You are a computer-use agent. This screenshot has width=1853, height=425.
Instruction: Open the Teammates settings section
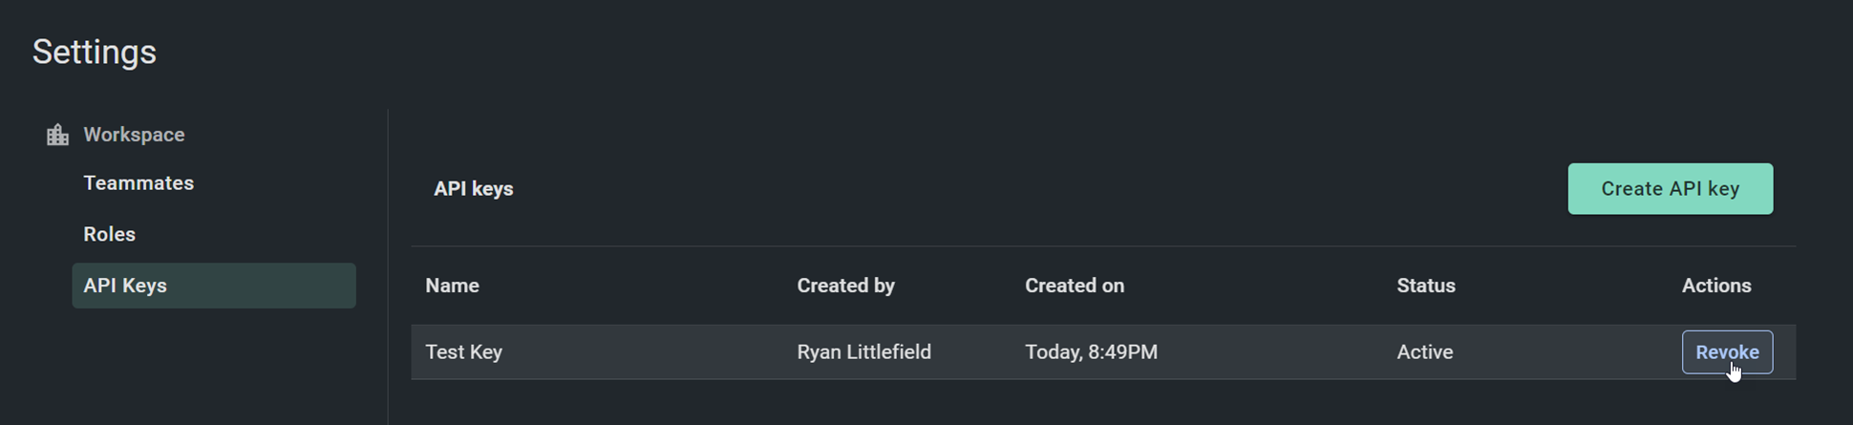coord(138,182)
